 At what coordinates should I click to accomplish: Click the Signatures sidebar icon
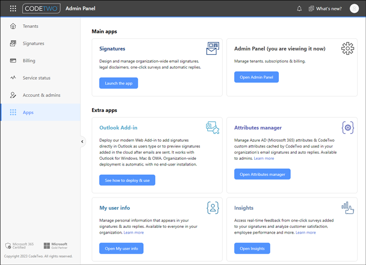(x=13, y=43)
